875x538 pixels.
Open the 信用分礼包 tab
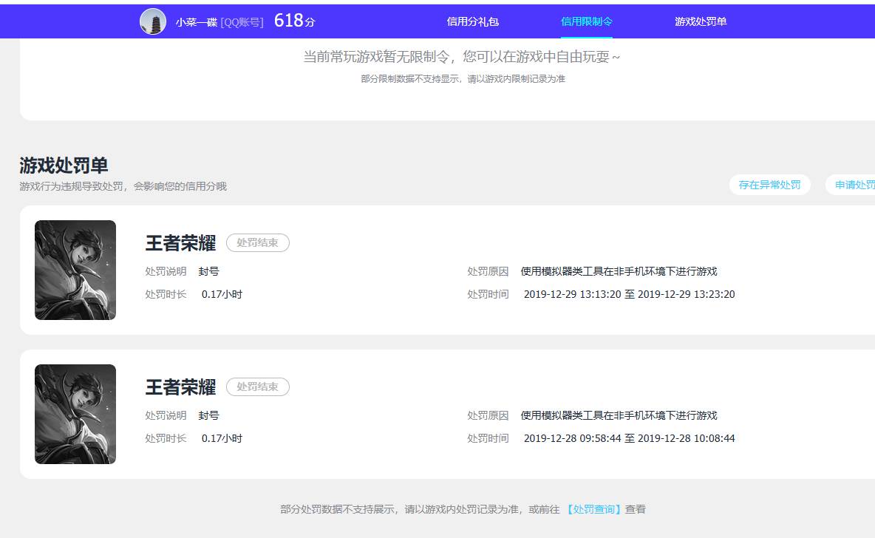(472, 21)
